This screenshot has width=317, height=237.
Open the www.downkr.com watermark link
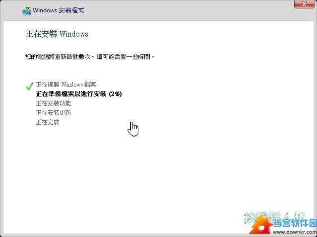click(294, 232)
